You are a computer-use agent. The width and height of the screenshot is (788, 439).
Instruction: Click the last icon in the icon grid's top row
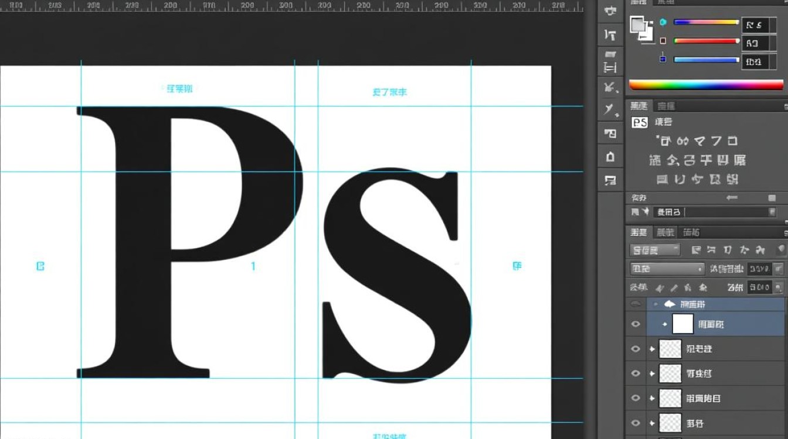pos(732,140)
